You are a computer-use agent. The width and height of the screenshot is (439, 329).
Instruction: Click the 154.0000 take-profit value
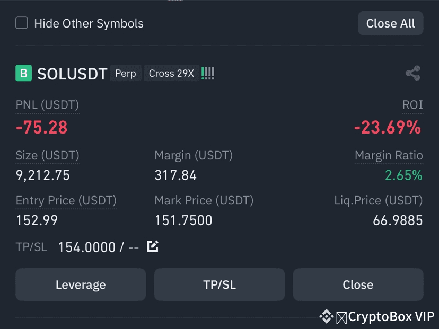tap(87, 247)
